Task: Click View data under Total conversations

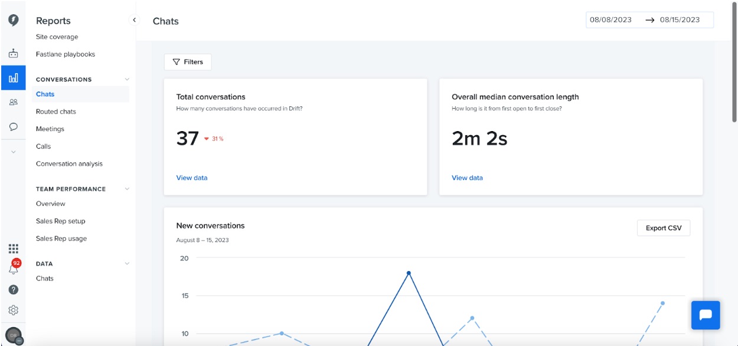Action: [x=192, y=178]
